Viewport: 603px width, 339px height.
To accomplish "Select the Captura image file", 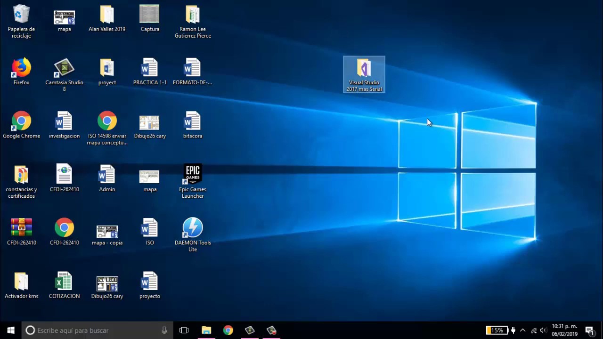I will pyautogui.click(x=150, y=19).
